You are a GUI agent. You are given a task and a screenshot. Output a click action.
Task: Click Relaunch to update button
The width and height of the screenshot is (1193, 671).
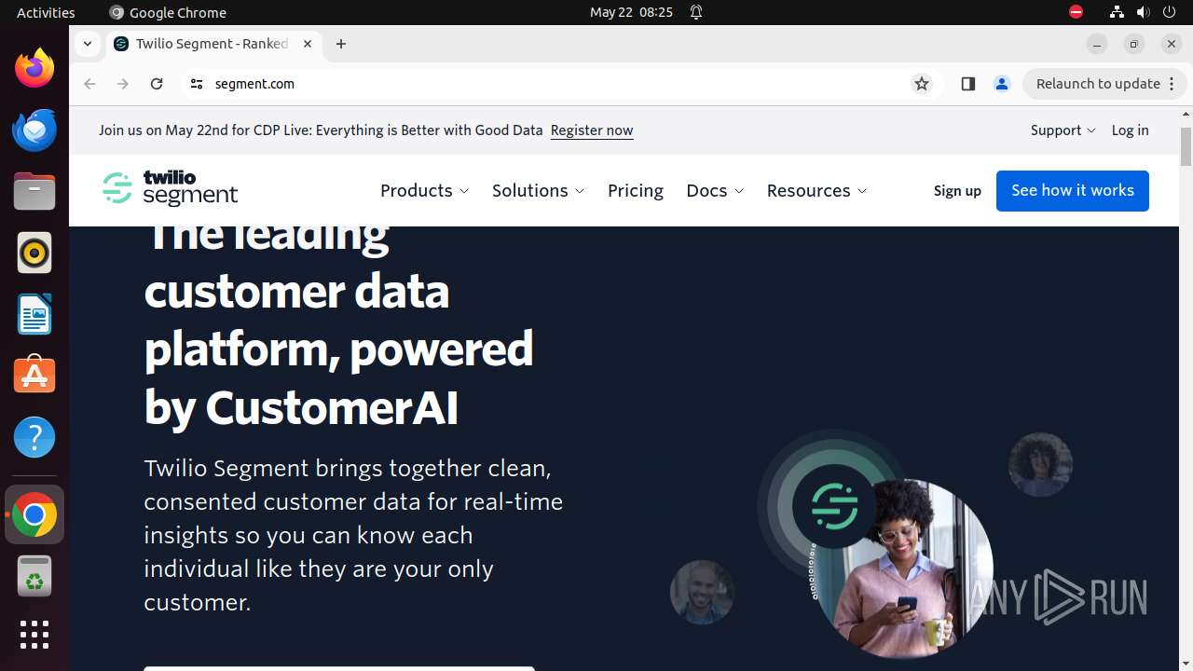tap(1104, 84)
